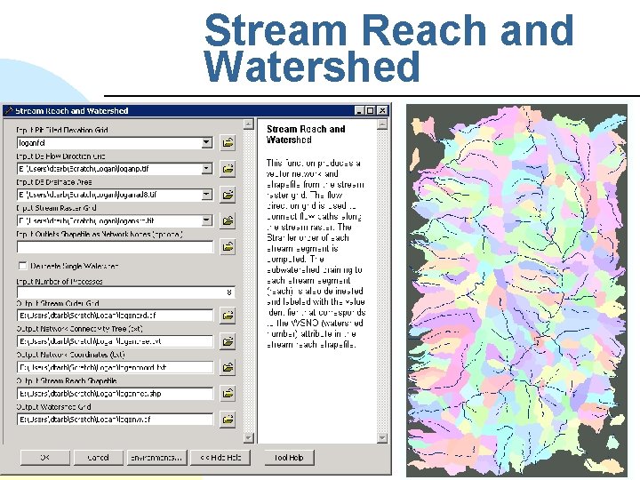Browse for the Stream Raster Grid file

(228, 220)
